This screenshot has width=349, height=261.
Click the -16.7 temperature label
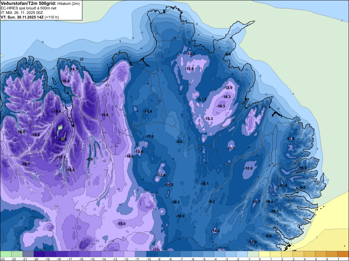pos(25,164)
